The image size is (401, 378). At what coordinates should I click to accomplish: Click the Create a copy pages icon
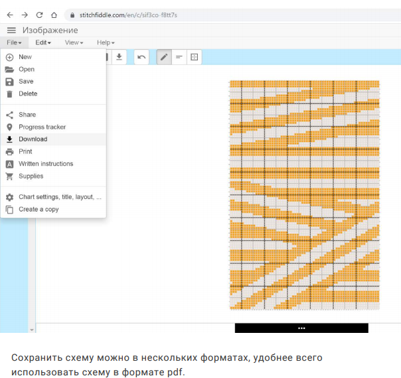coord(9,210)
